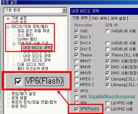Collapse the 미디어/자체 코덱/필터 tree node
This screenshot has height=114, width=138.
[x=8, y=27]
